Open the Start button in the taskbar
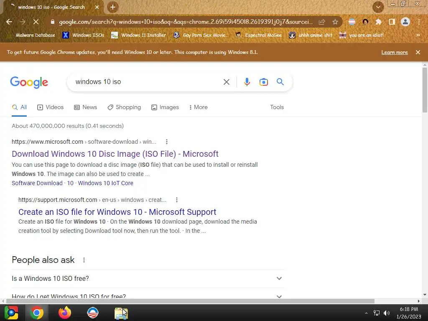Viewport: 428px width, 321px height. (x=11, y=313)
